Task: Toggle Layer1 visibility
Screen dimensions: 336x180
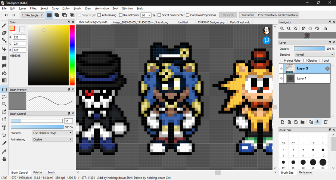Action: (x=281, y=78)
